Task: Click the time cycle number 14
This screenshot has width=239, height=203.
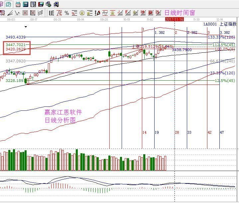Action: (144, 132)
